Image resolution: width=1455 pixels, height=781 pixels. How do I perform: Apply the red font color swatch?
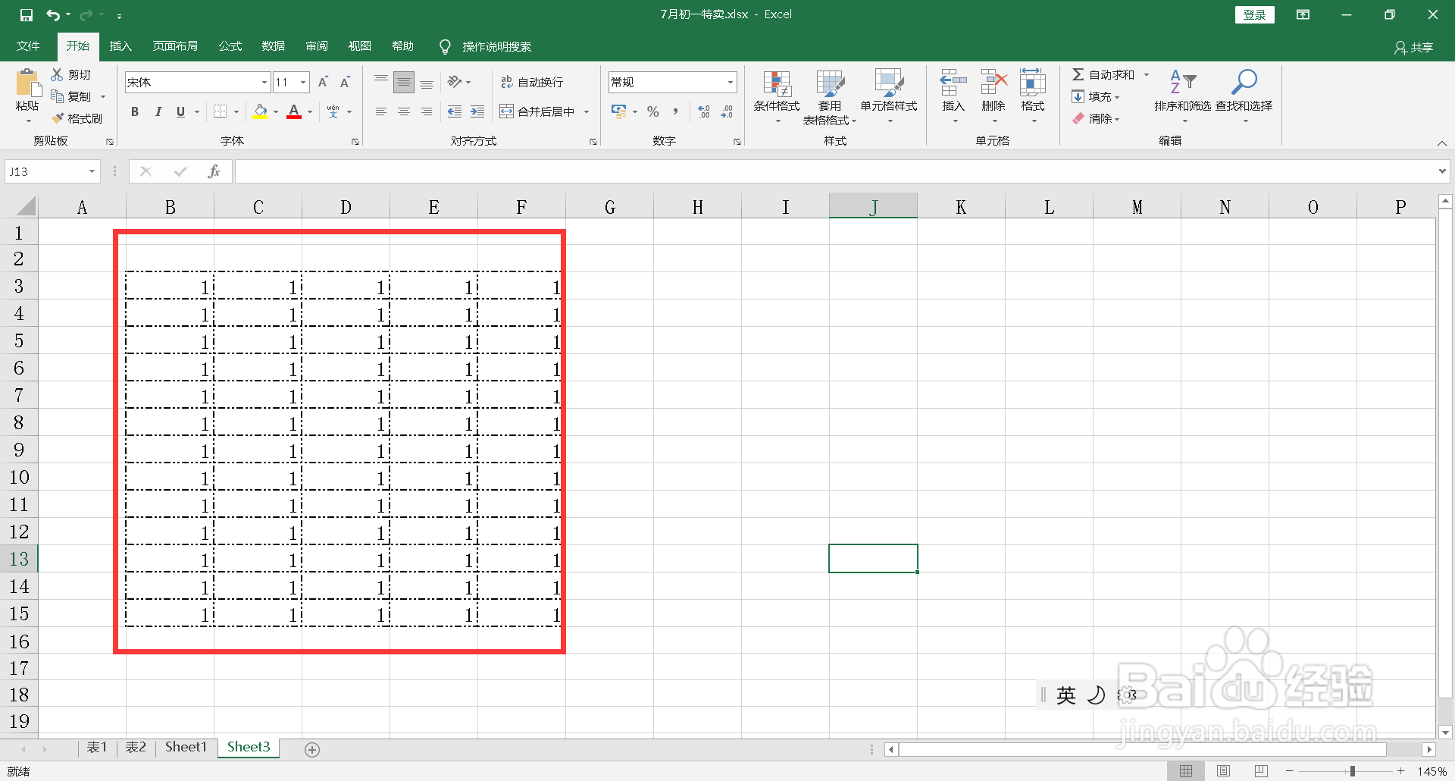(x=294, y=111)
